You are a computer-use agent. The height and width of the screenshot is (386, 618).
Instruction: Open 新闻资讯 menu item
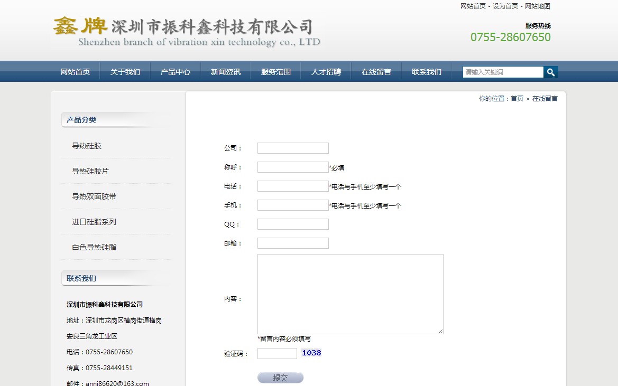tap(225, 72)
